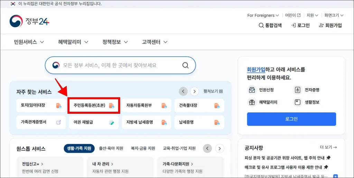The image size is (354, 178).
Task: Open 여권 재발급 service
Action: pos(94,122)
